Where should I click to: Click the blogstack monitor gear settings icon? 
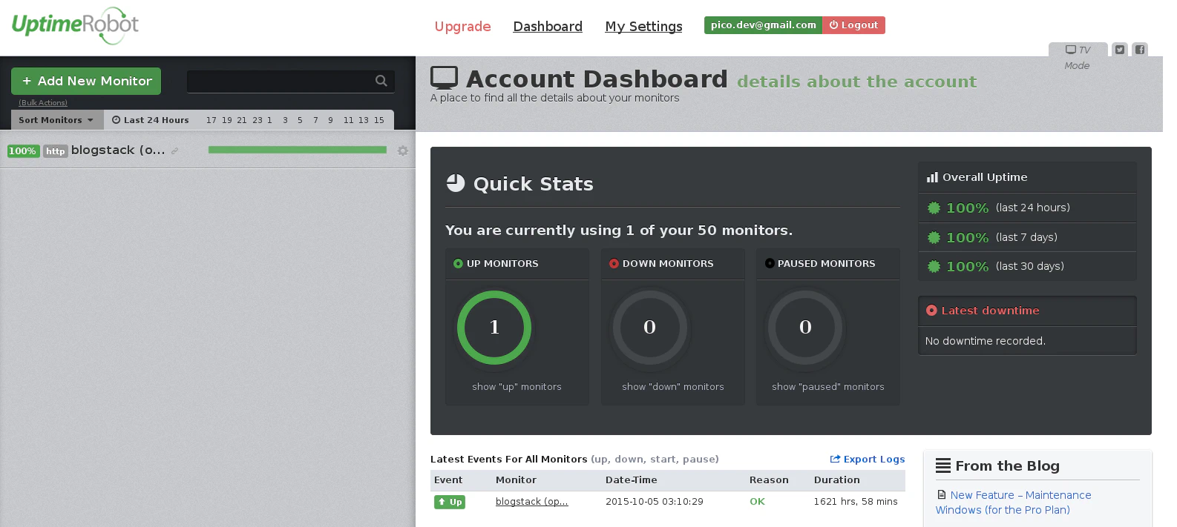coord(403,150)
